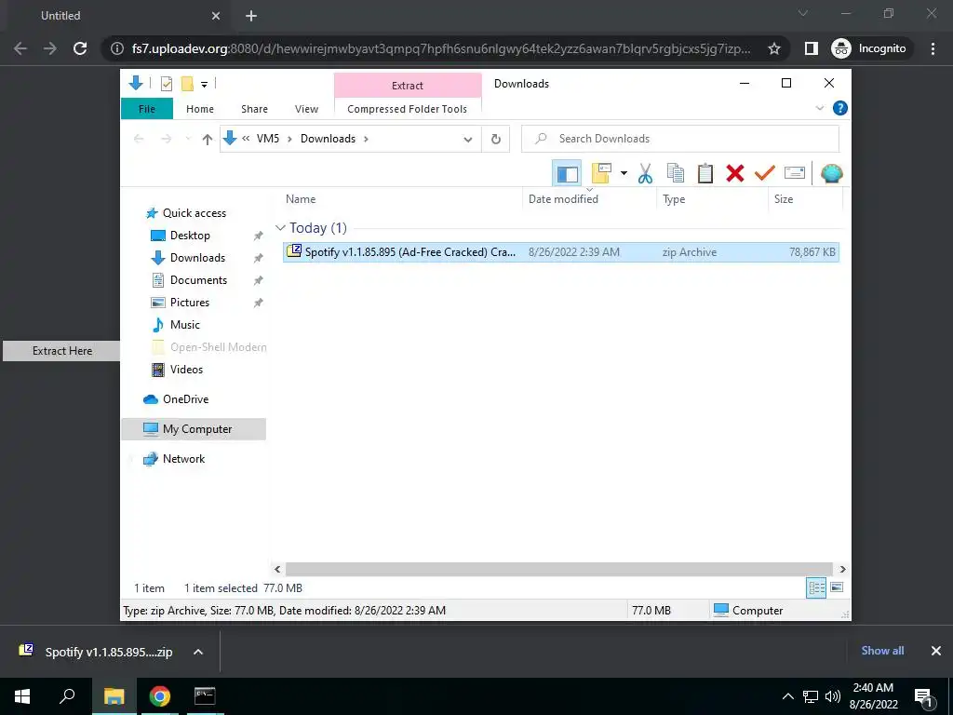Click the Search Downloads field
Viewport: 953px width, 715px height.
(x=680, y=139)
